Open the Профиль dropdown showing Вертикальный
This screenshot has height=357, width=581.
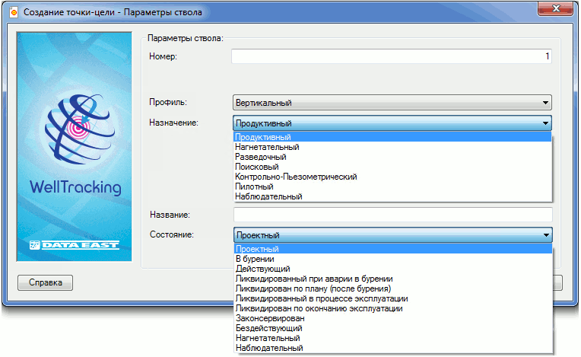pos(392,103)
